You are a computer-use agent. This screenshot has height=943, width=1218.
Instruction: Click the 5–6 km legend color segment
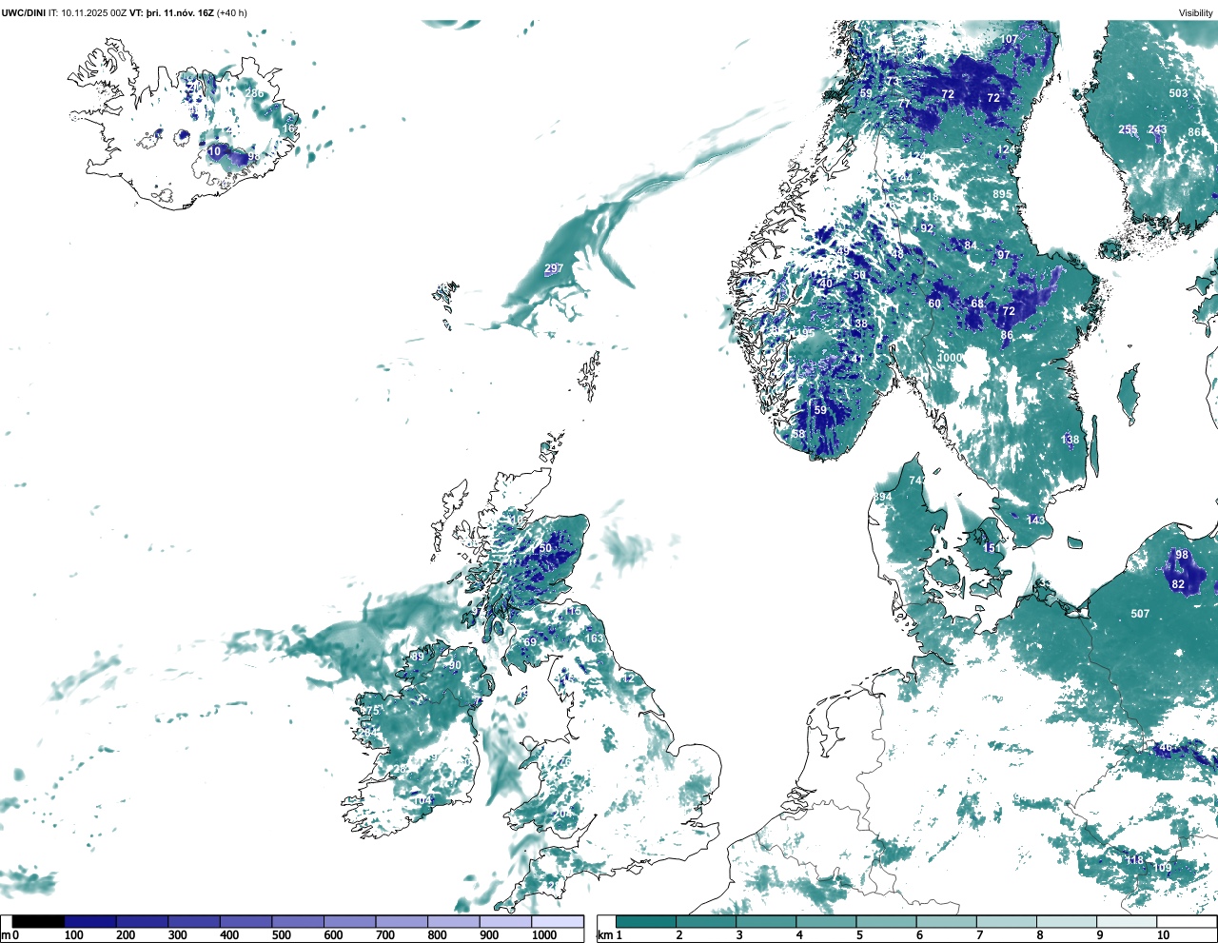coord(887,922)
